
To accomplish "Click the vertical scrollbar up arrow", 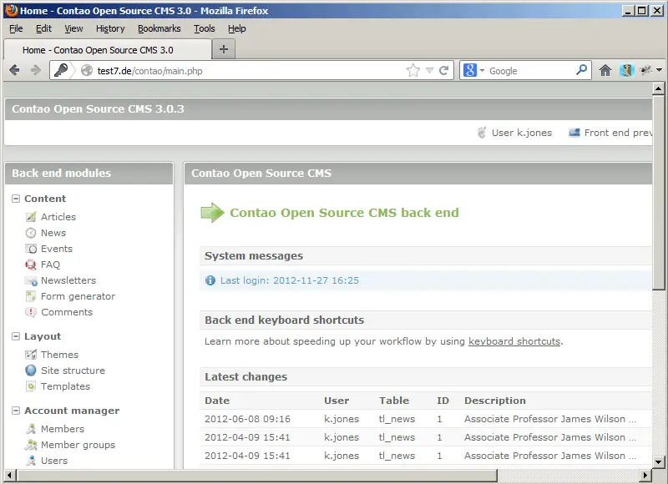I will point(659,88).
